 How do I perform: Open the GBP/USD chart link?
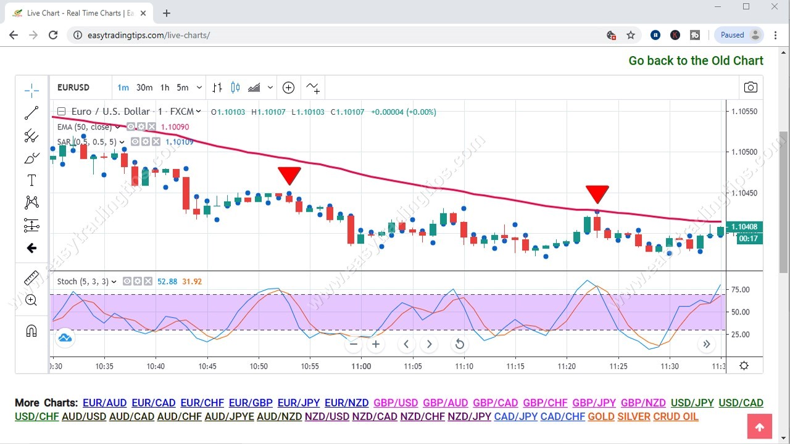396,402
